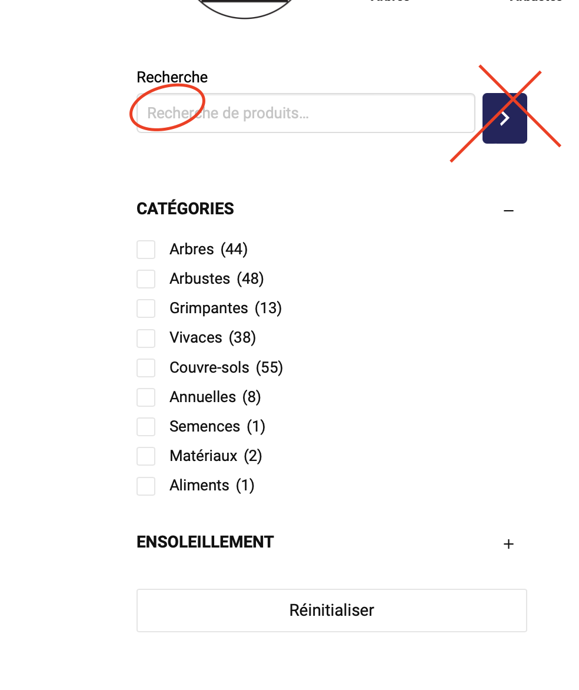Tick the Matériaux category checkbox
579x690 pixels.
pyautogui.click(x=146, y=456)
